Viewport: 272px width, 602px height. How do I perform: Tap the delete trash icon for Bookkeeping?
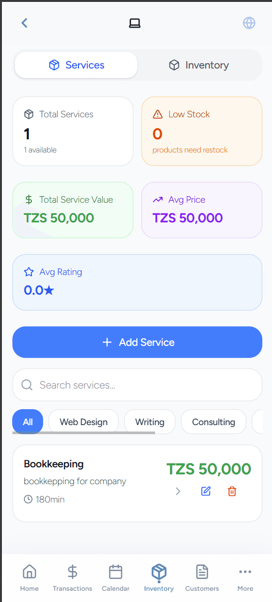pos(232,491)
